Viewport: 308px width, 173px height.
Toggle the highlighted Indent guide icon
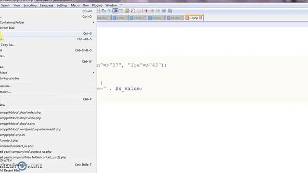[115, 11]
